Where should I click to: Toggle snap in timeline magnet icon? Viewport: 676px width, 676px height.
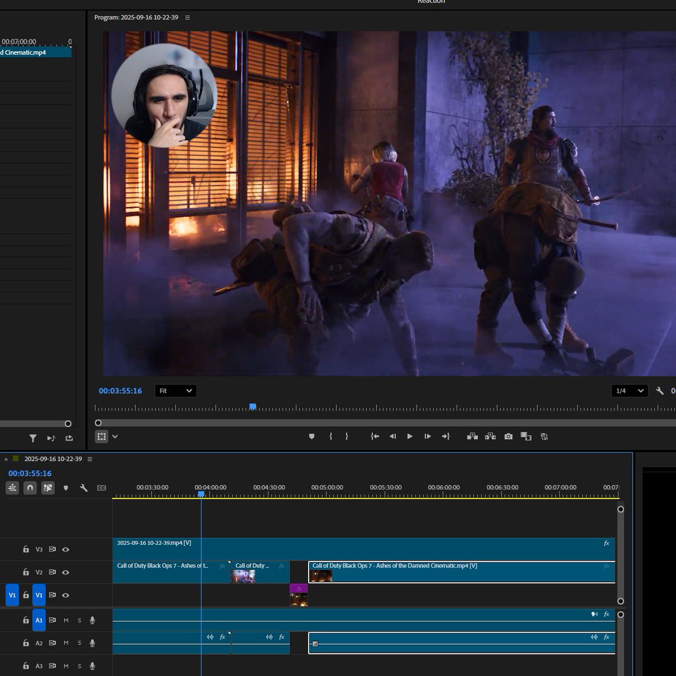pyautogui.click(x=30, y=488)
